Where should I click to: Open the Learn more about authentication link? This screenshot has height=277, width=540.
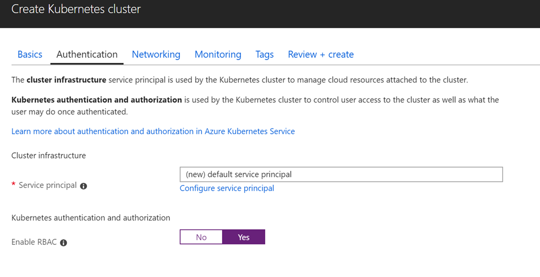pyautogui.click(x=153, y=131)
